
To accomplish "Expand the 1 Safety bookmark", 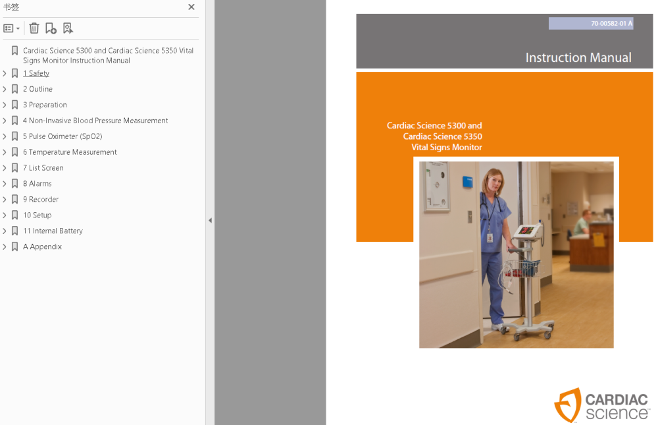I will coord(5,73).
